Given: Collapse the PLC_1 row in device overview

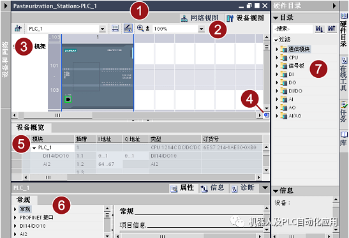Looking at the screenshot, I should tap(34, 148).
